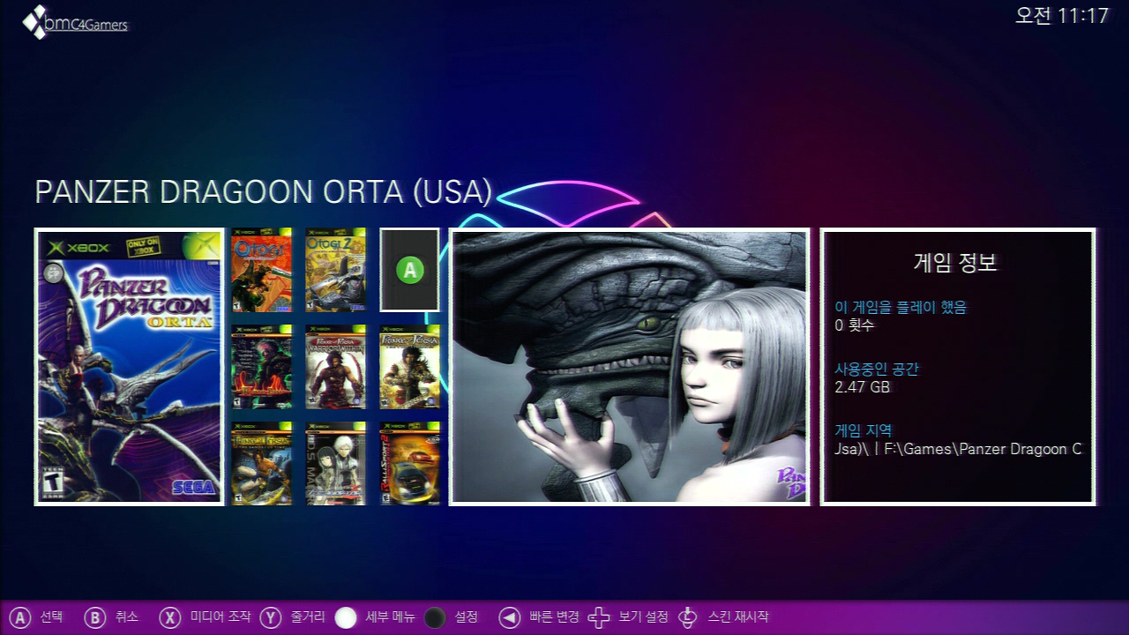Click the D-pad view settings icon

[599, 617]
